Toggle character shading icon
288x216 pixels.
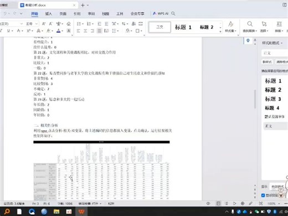click(x=69, y=31)
